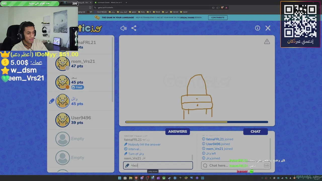Click the drawing canvas sketch
This screenshot has height=181, width=322.
[x=197, y=97]
